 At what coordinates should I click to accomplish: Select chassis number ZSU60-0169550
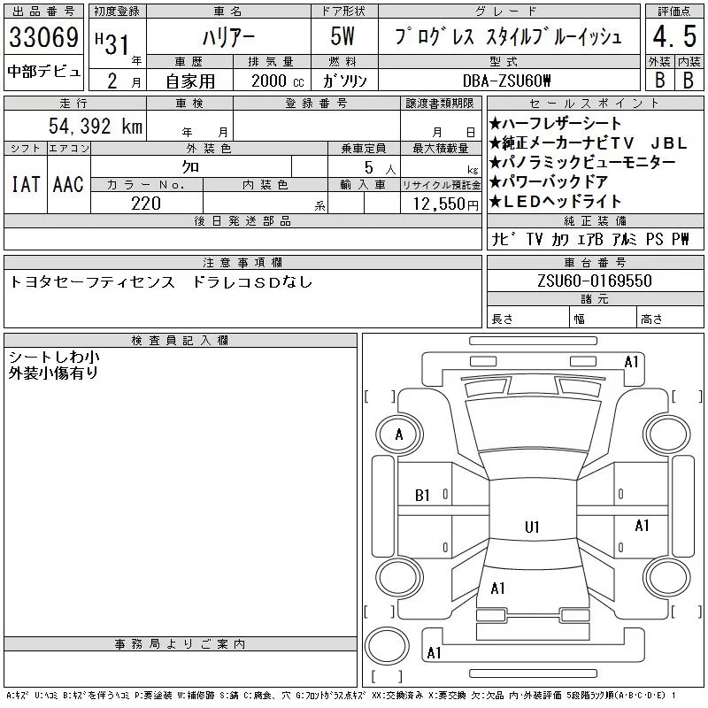pos(594,281)
